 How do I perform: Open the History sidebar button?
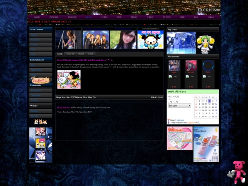tap(41, 45)
